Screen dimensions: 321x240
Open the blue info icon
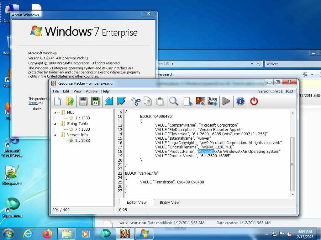pyautogui.click(x=240, y=101)
